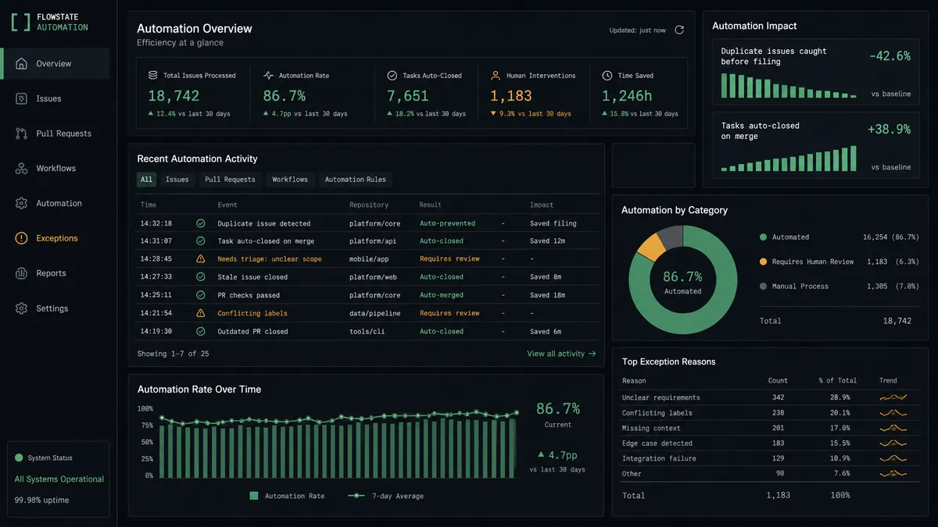Click the Tasks Auto-Closed checkmark icon
938x527 pixels.
coord(392,76)
